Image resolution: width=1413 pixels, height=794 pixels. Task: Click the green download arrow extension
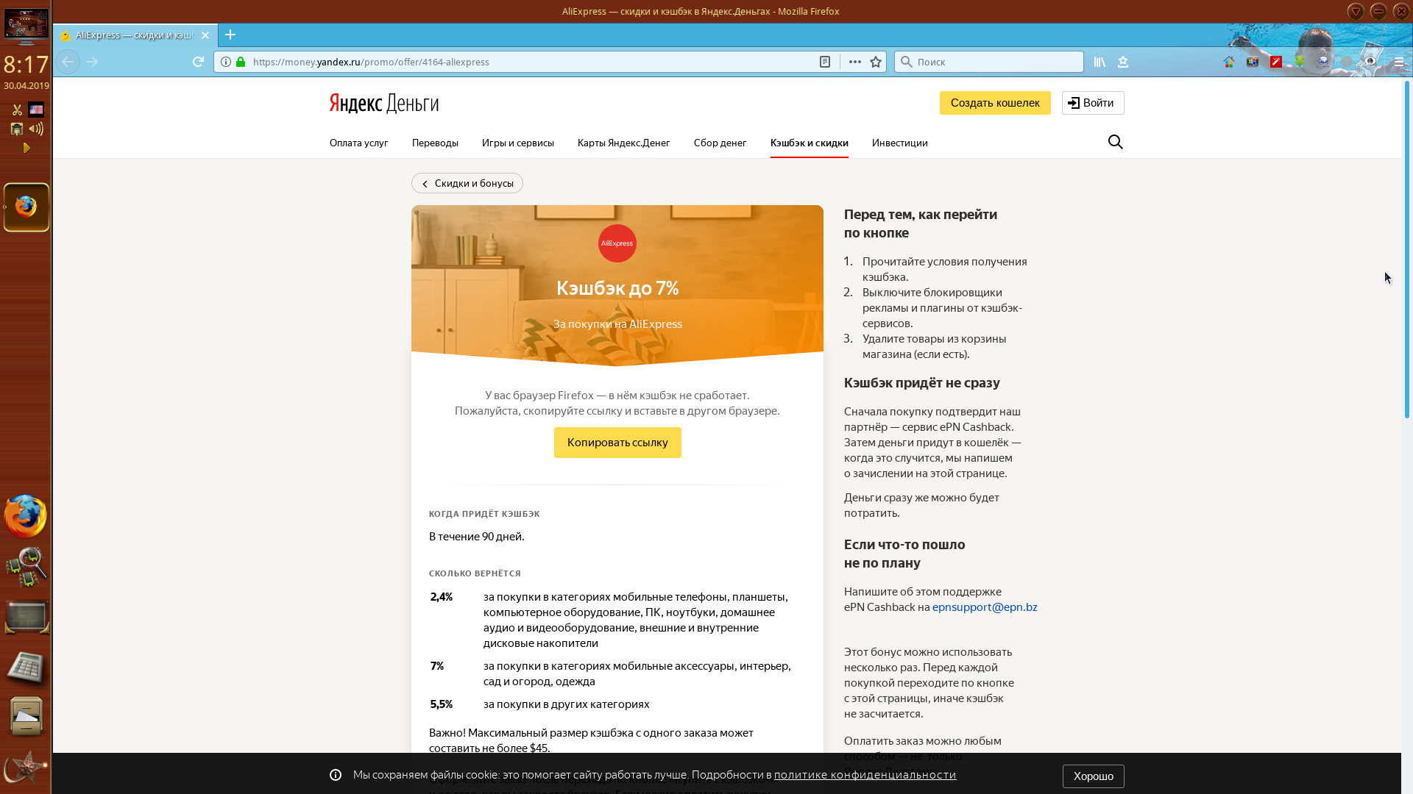pyautogui.click(x=1300, y=62)
